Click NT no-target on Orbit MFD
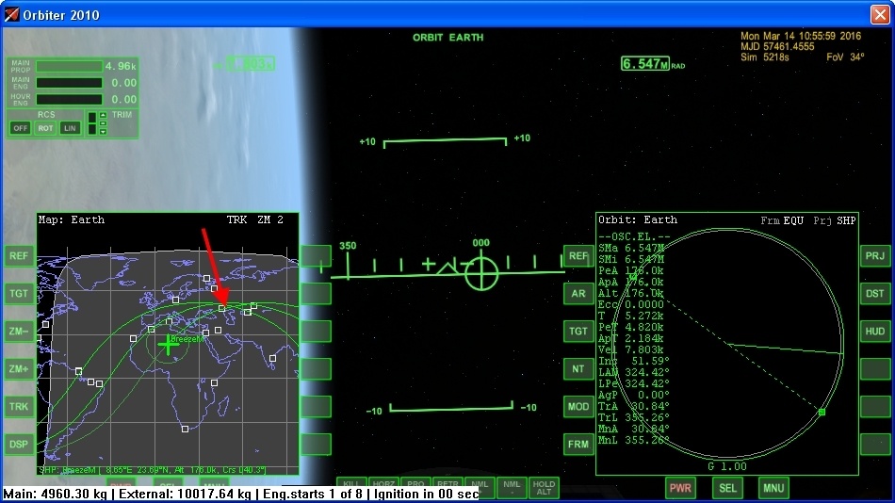 point(578,369)
